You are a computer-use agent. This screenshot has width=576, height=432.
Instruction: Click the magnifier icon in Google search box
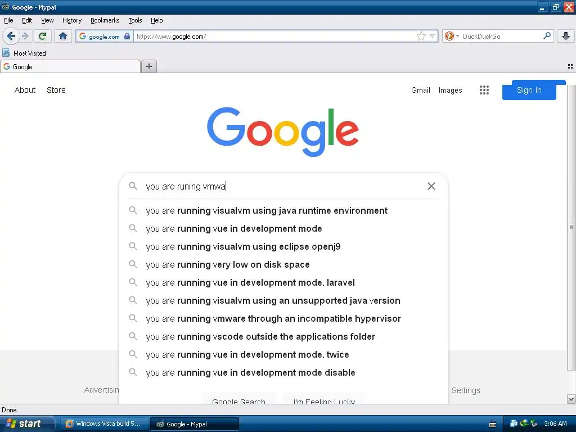coord(133,186)
